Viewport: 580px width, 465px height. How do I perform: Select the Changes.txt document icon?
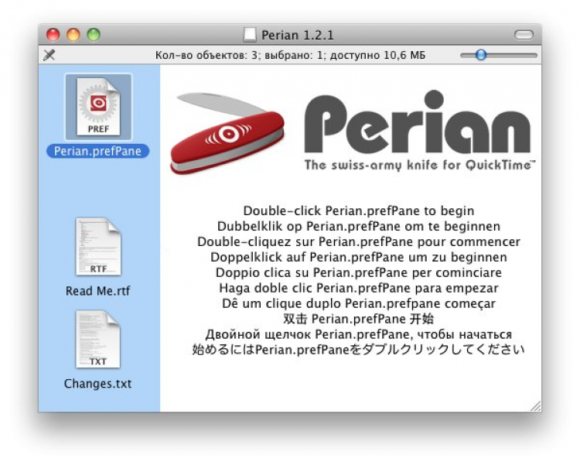[98, 339]
